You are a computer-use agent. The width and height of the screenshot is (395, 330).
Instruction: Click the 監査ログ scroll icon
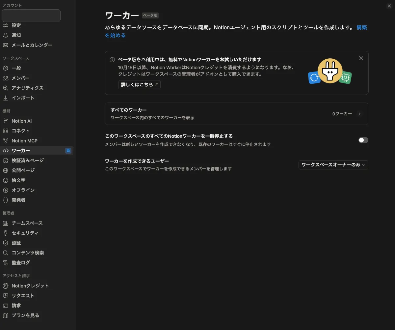click(x=6, y=263)
